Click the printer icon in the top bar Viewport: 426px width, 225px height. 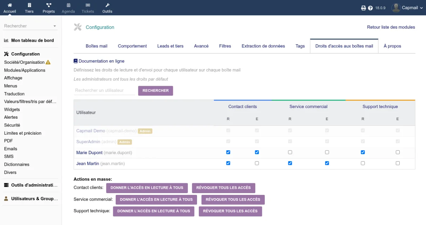click(x=364, y=8)
